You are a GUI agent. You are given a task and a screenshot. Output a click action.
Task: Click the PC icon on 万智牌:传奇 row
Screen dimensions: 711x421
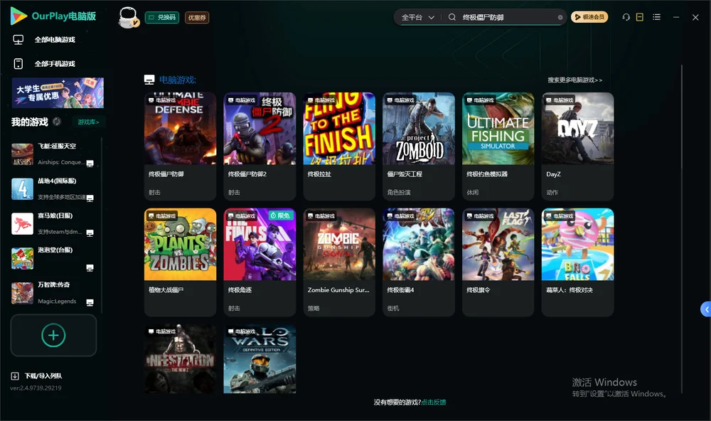pos(90,303)
